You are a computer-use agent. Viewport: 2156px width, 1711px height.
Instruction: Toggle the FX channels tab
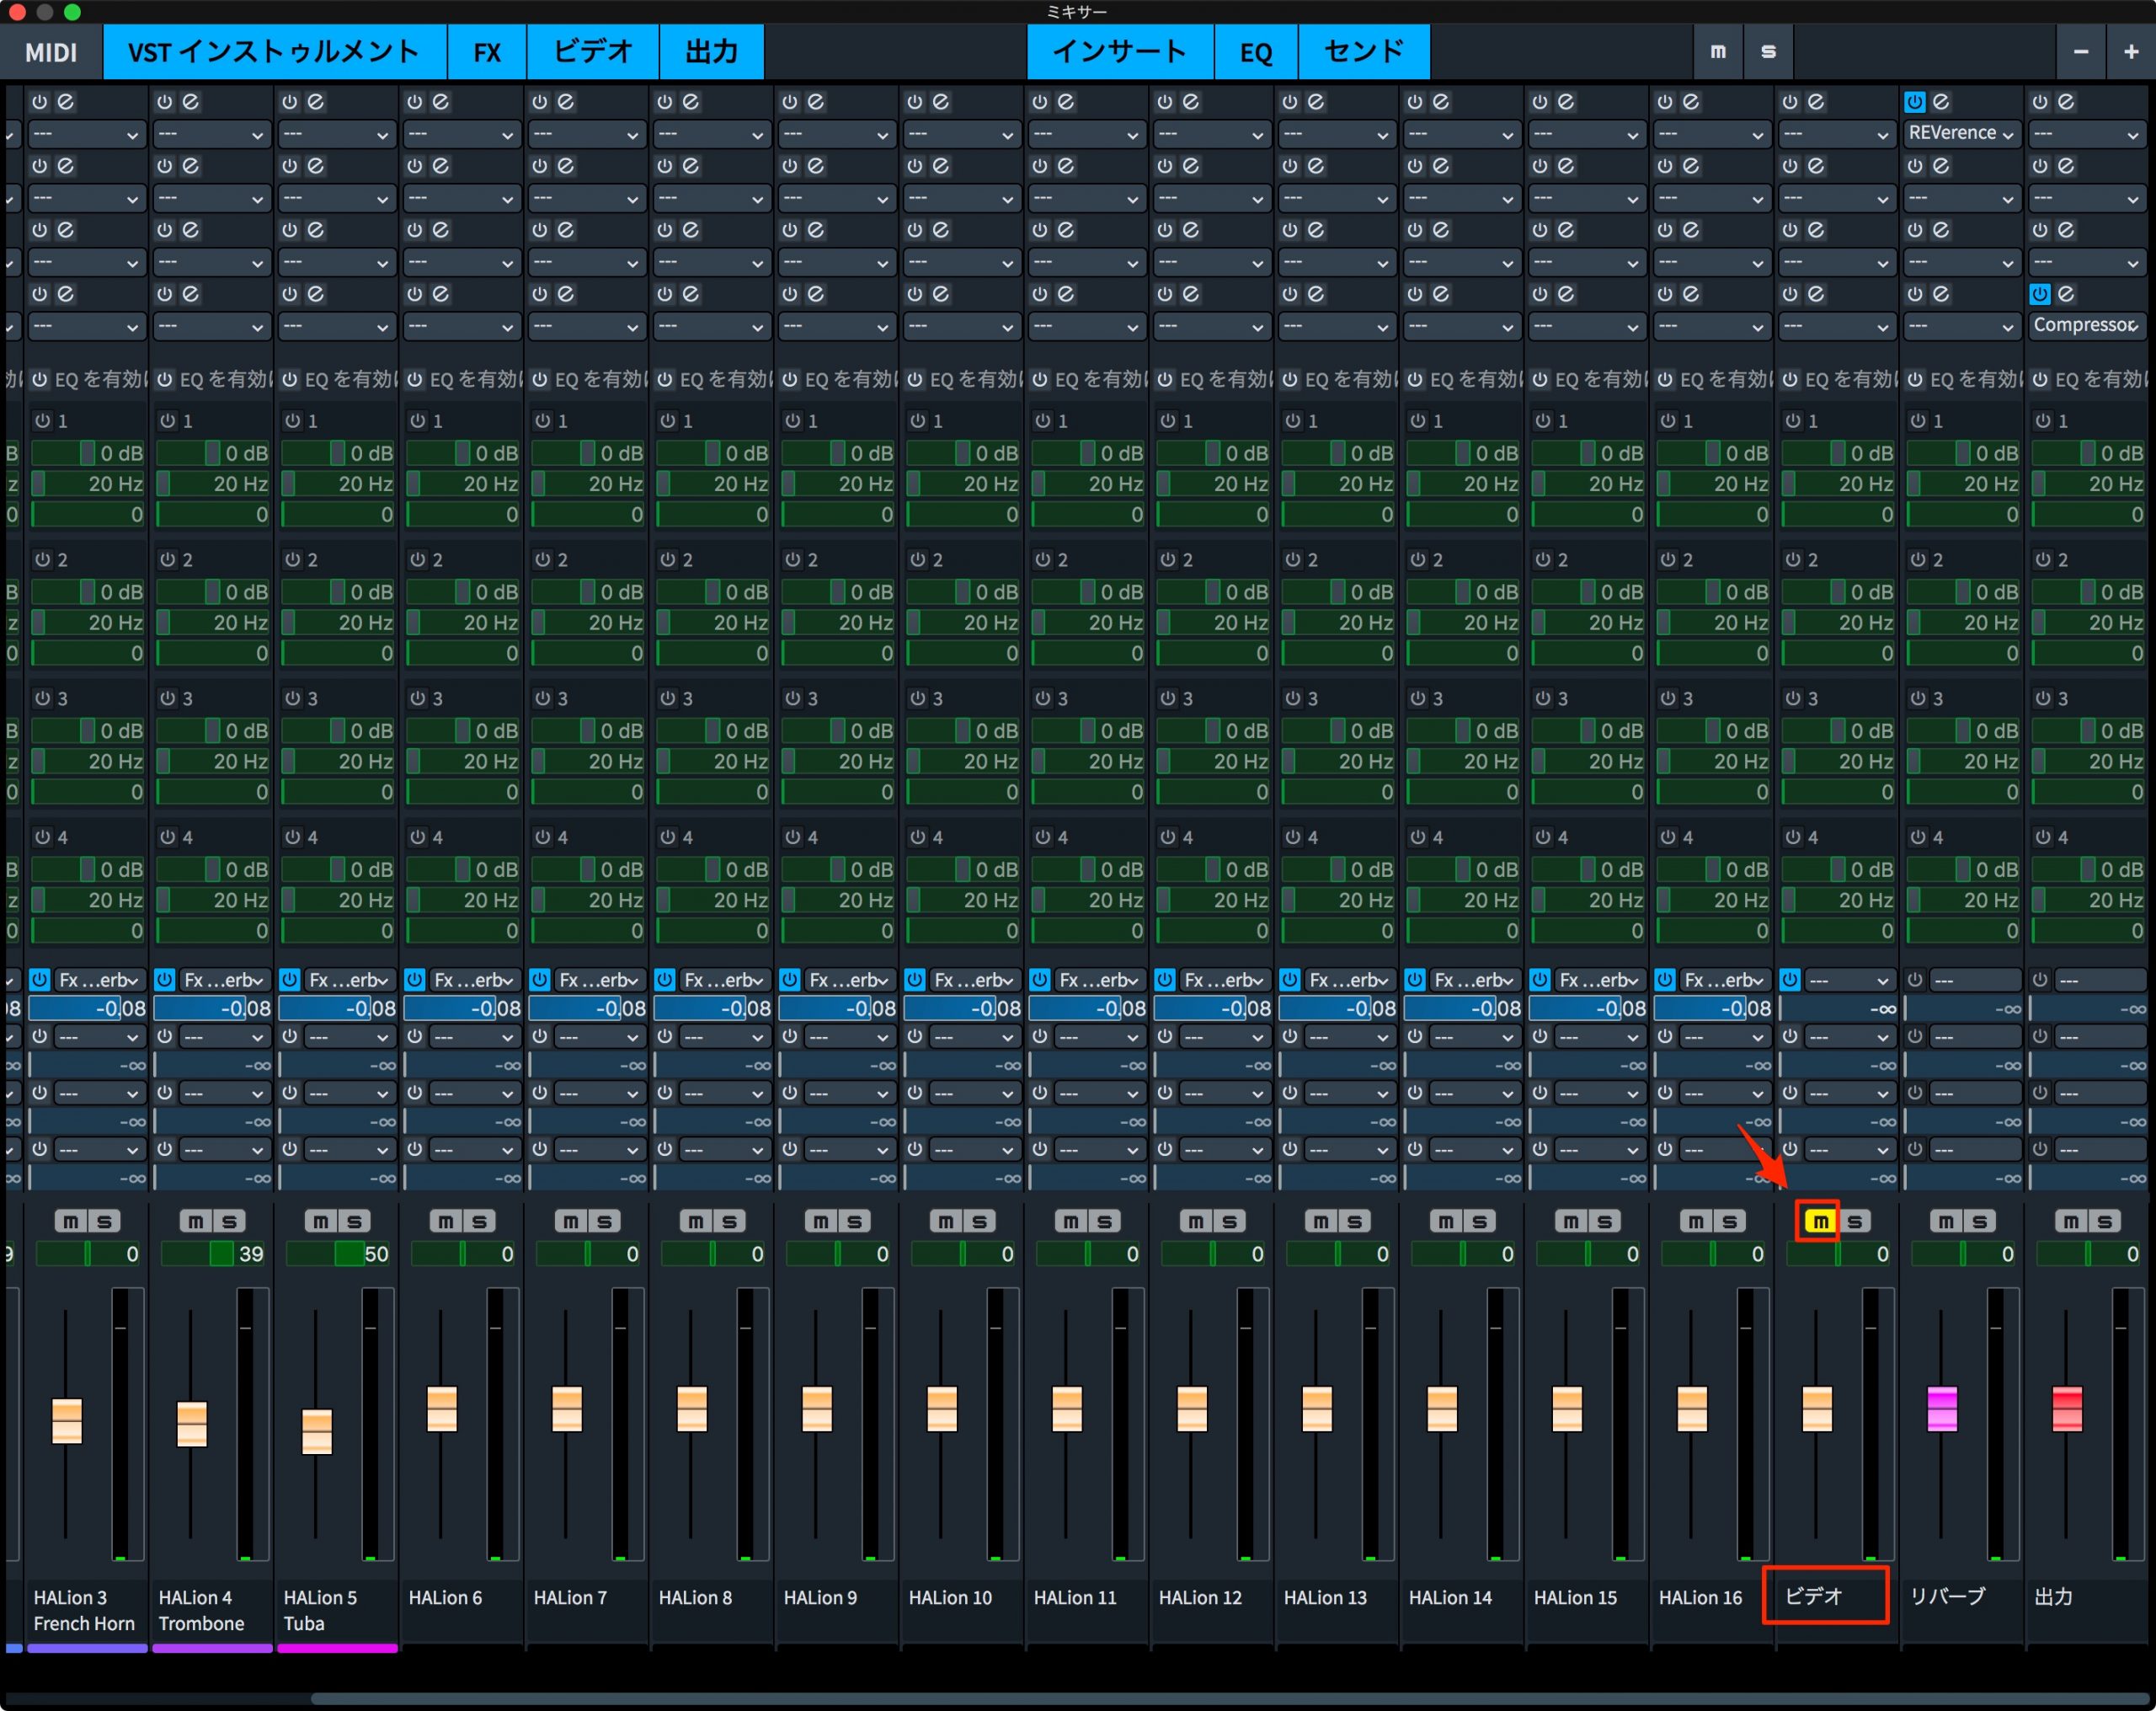tap(487, 51)
